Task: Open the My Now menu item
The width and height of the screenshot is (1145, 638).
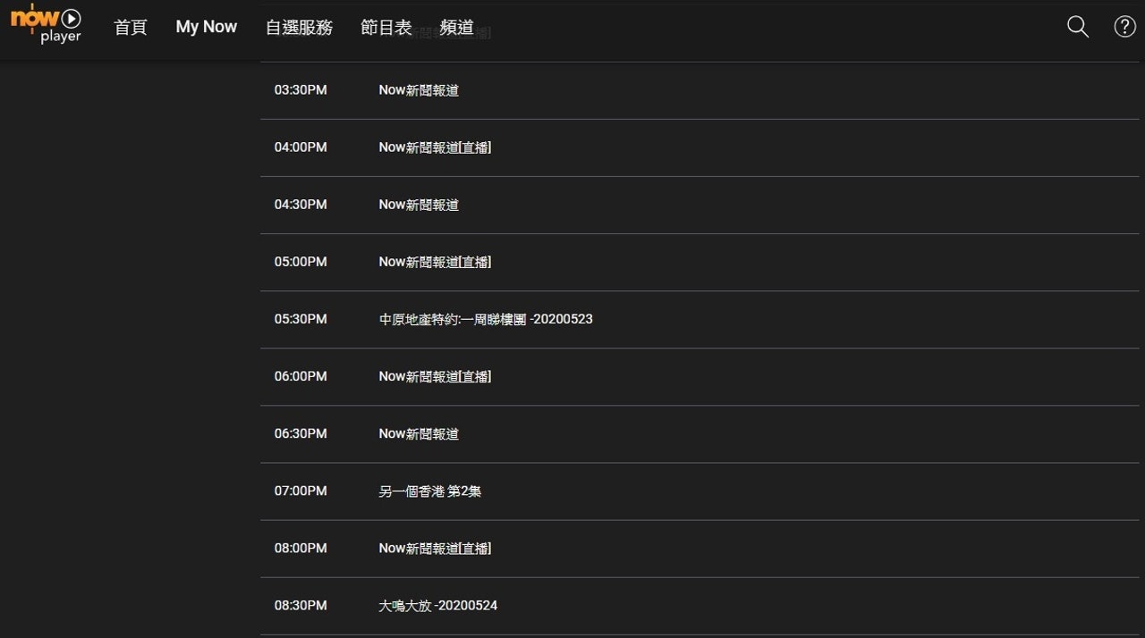Action: pyautogui.click(x=207, y=27)
